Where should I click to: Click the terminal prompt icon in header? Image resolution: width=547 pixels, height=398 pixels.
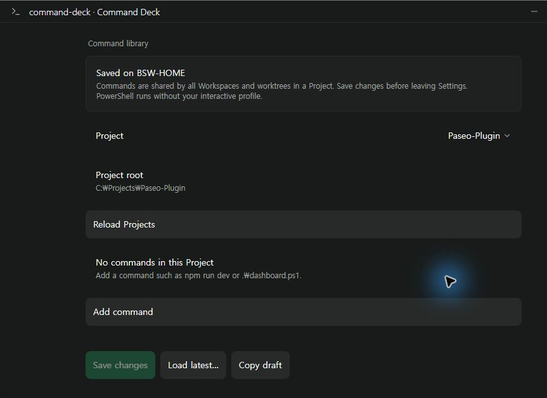pyautogui.click(x=15, y=12)
